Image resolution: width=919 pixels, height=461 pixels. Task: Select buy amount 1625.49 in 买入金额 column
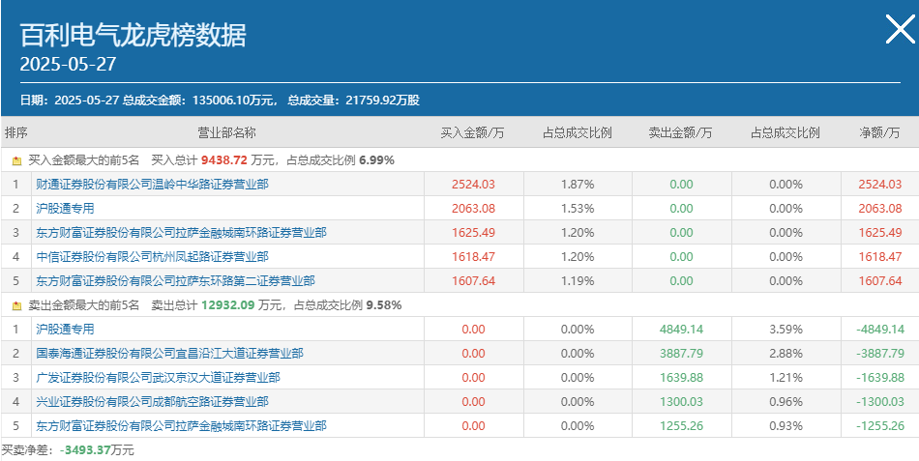474,233
